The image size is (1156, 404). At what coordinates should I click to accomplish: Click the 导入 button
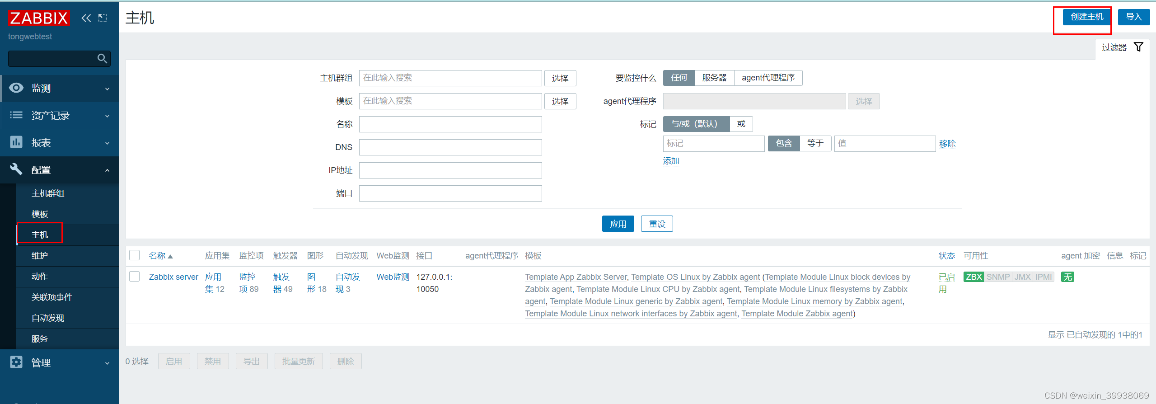point(1134,17)
